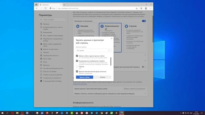Open Edge settings and more menu

click(151, 8)
